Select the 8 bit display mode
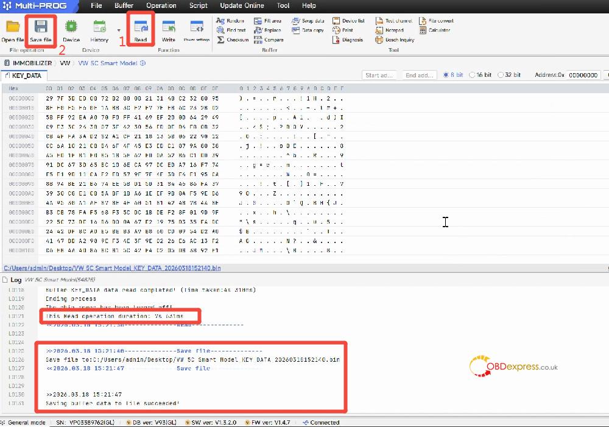 453,75
